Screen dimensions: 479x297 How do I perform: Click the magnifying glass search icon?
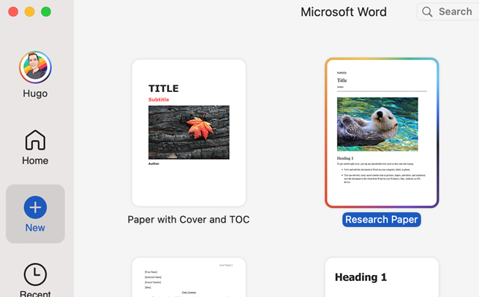pos(427,12)
